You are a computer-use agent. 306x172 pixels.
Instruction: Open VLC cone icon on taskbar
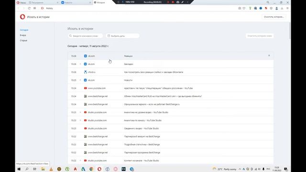click(x=51, y=169)
